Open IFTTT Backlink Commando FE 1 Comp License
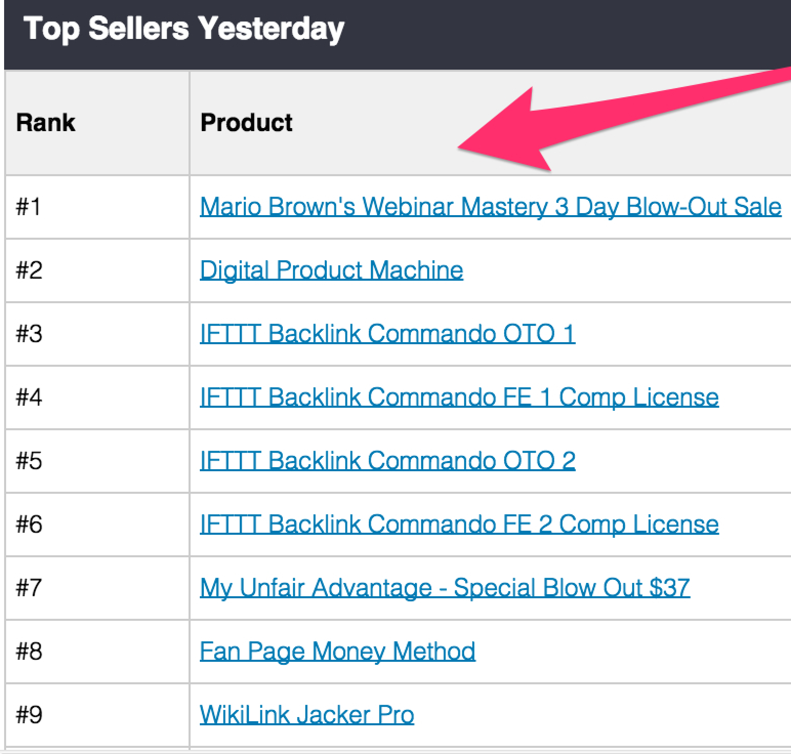 (x=459, y=397)
